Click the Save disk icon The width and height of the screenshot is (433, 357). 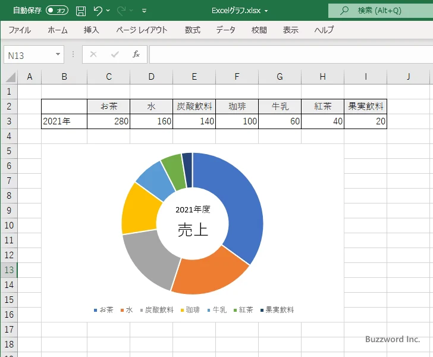pyautogui.click(x=81, y=11)
